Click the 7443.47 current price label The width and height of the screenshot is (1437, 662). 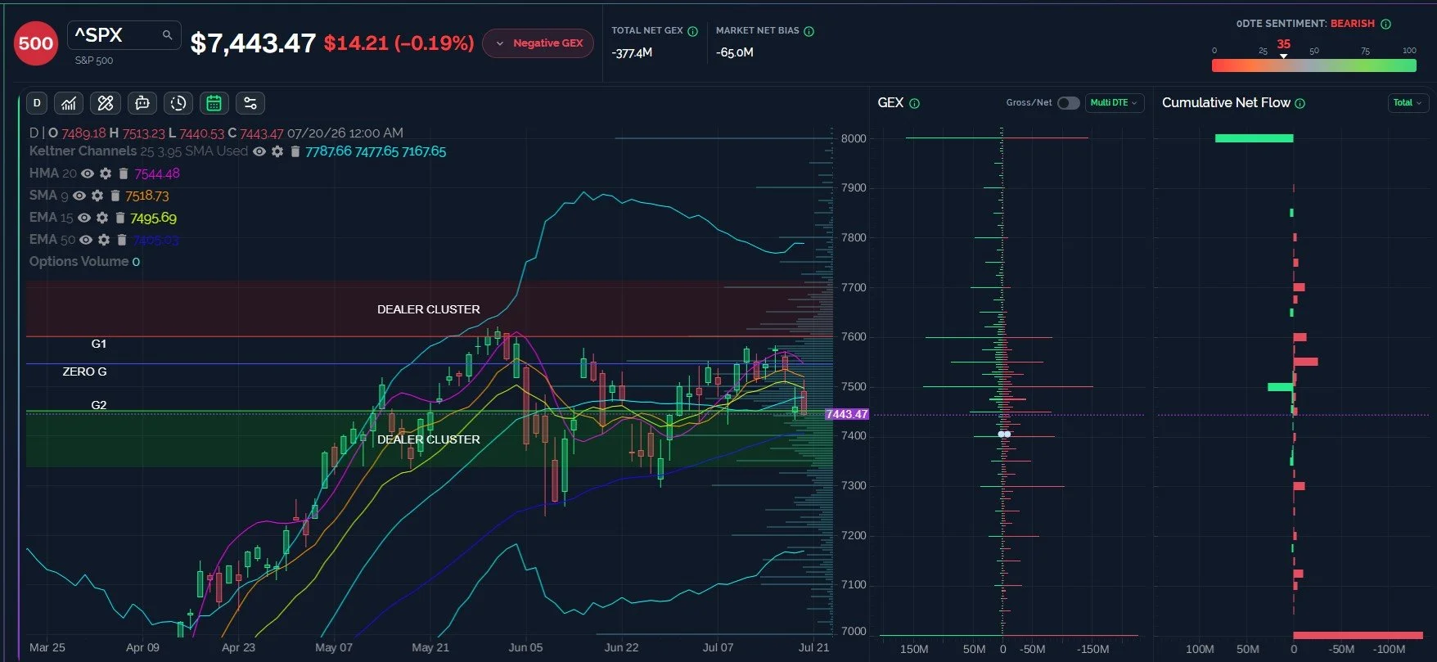tap(847, 414)
